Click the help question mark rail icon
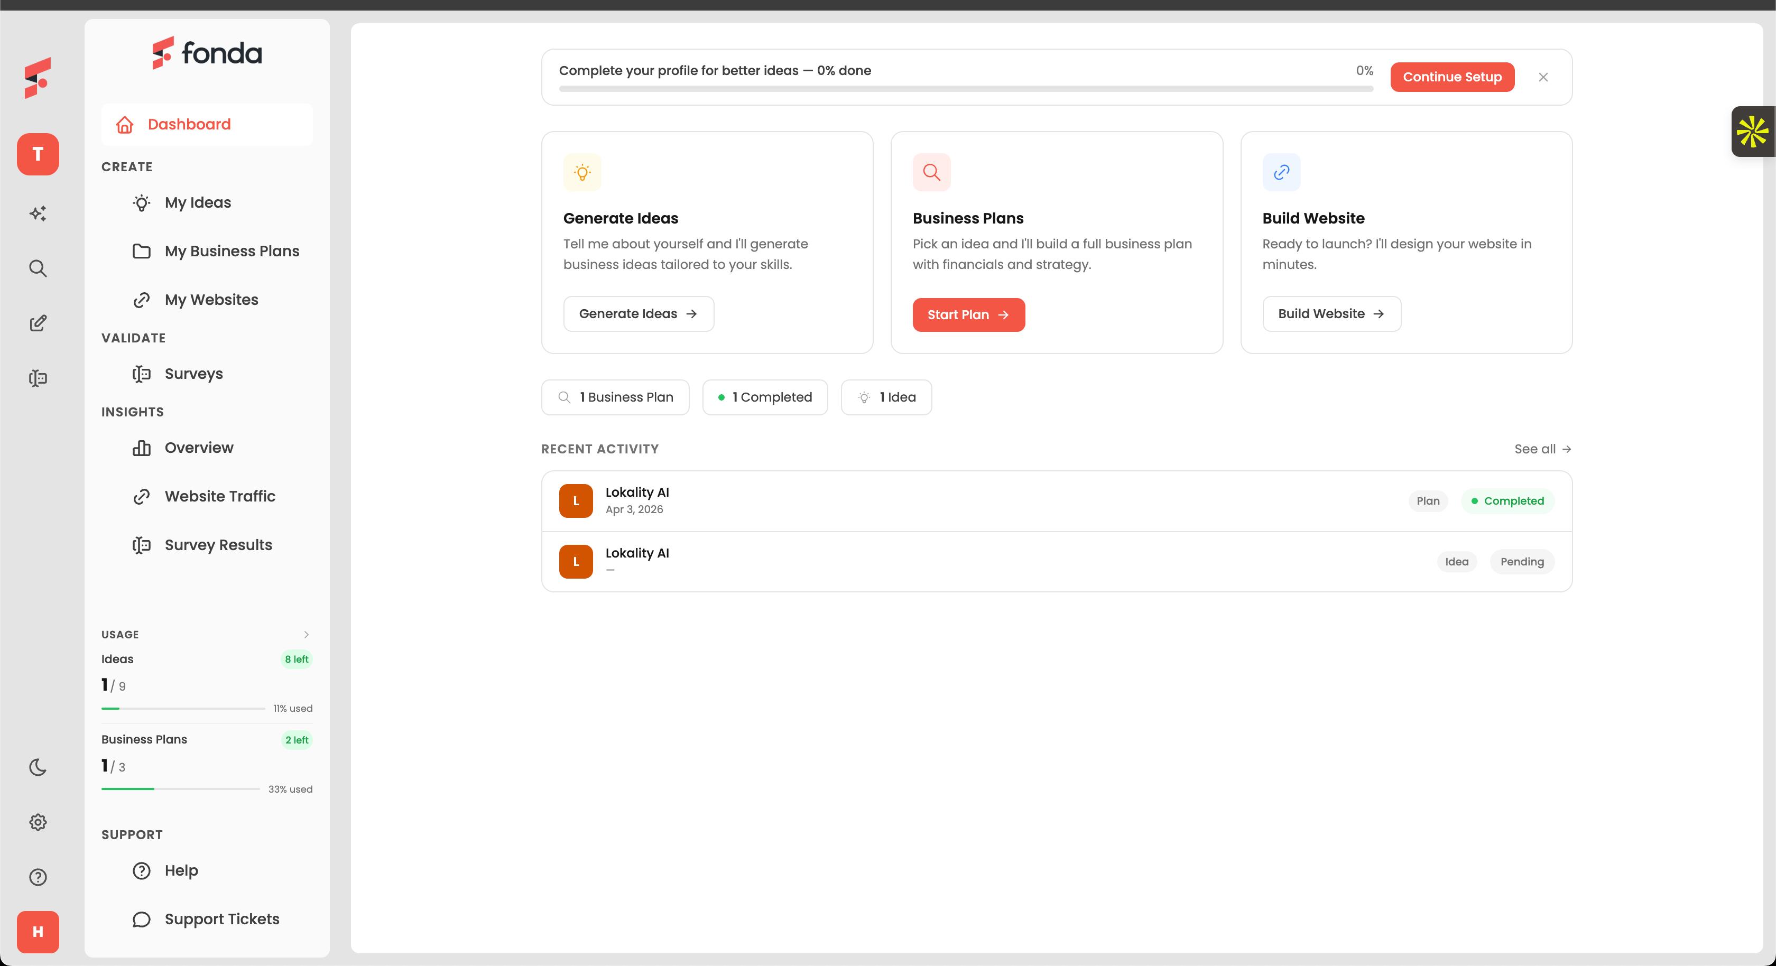 [x=38, y=877]
